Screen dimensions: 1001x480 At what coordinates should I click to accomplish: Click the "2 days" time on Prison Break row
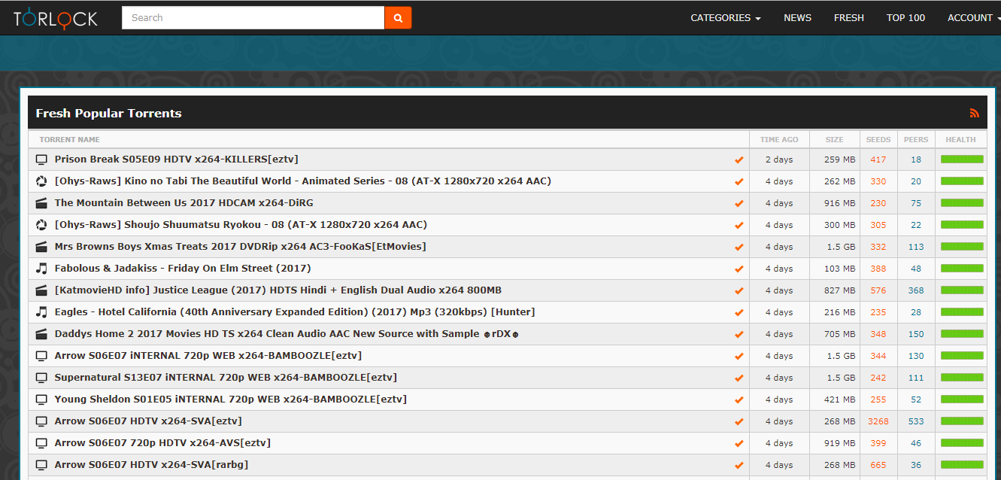779,159
